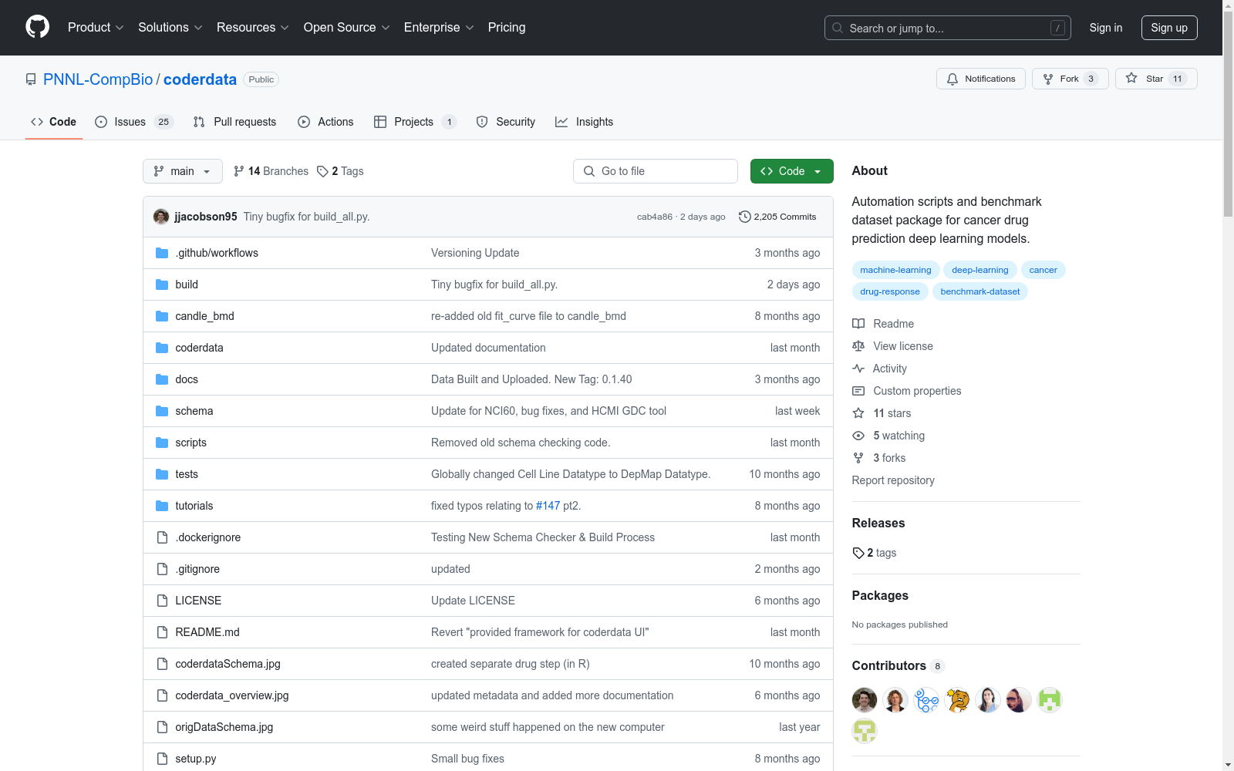Click the Go to file input
This screenshot has height=771, width=1234.
pyautogui.click(x=656, y=171)
